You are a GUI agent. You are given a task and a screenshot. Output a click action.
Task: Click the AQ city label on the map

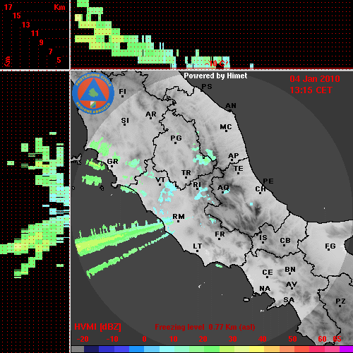coord(223,188)
